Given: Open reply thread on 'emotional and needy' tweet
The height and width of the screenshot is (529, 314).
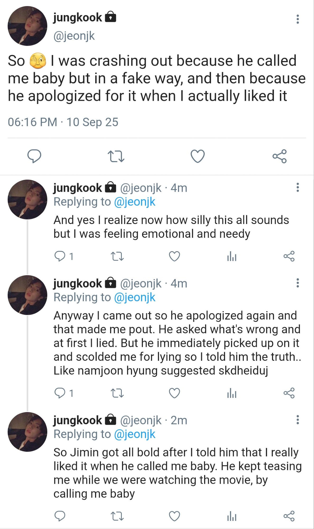Looking at the screenshot, I should click(x=60, y=256).
